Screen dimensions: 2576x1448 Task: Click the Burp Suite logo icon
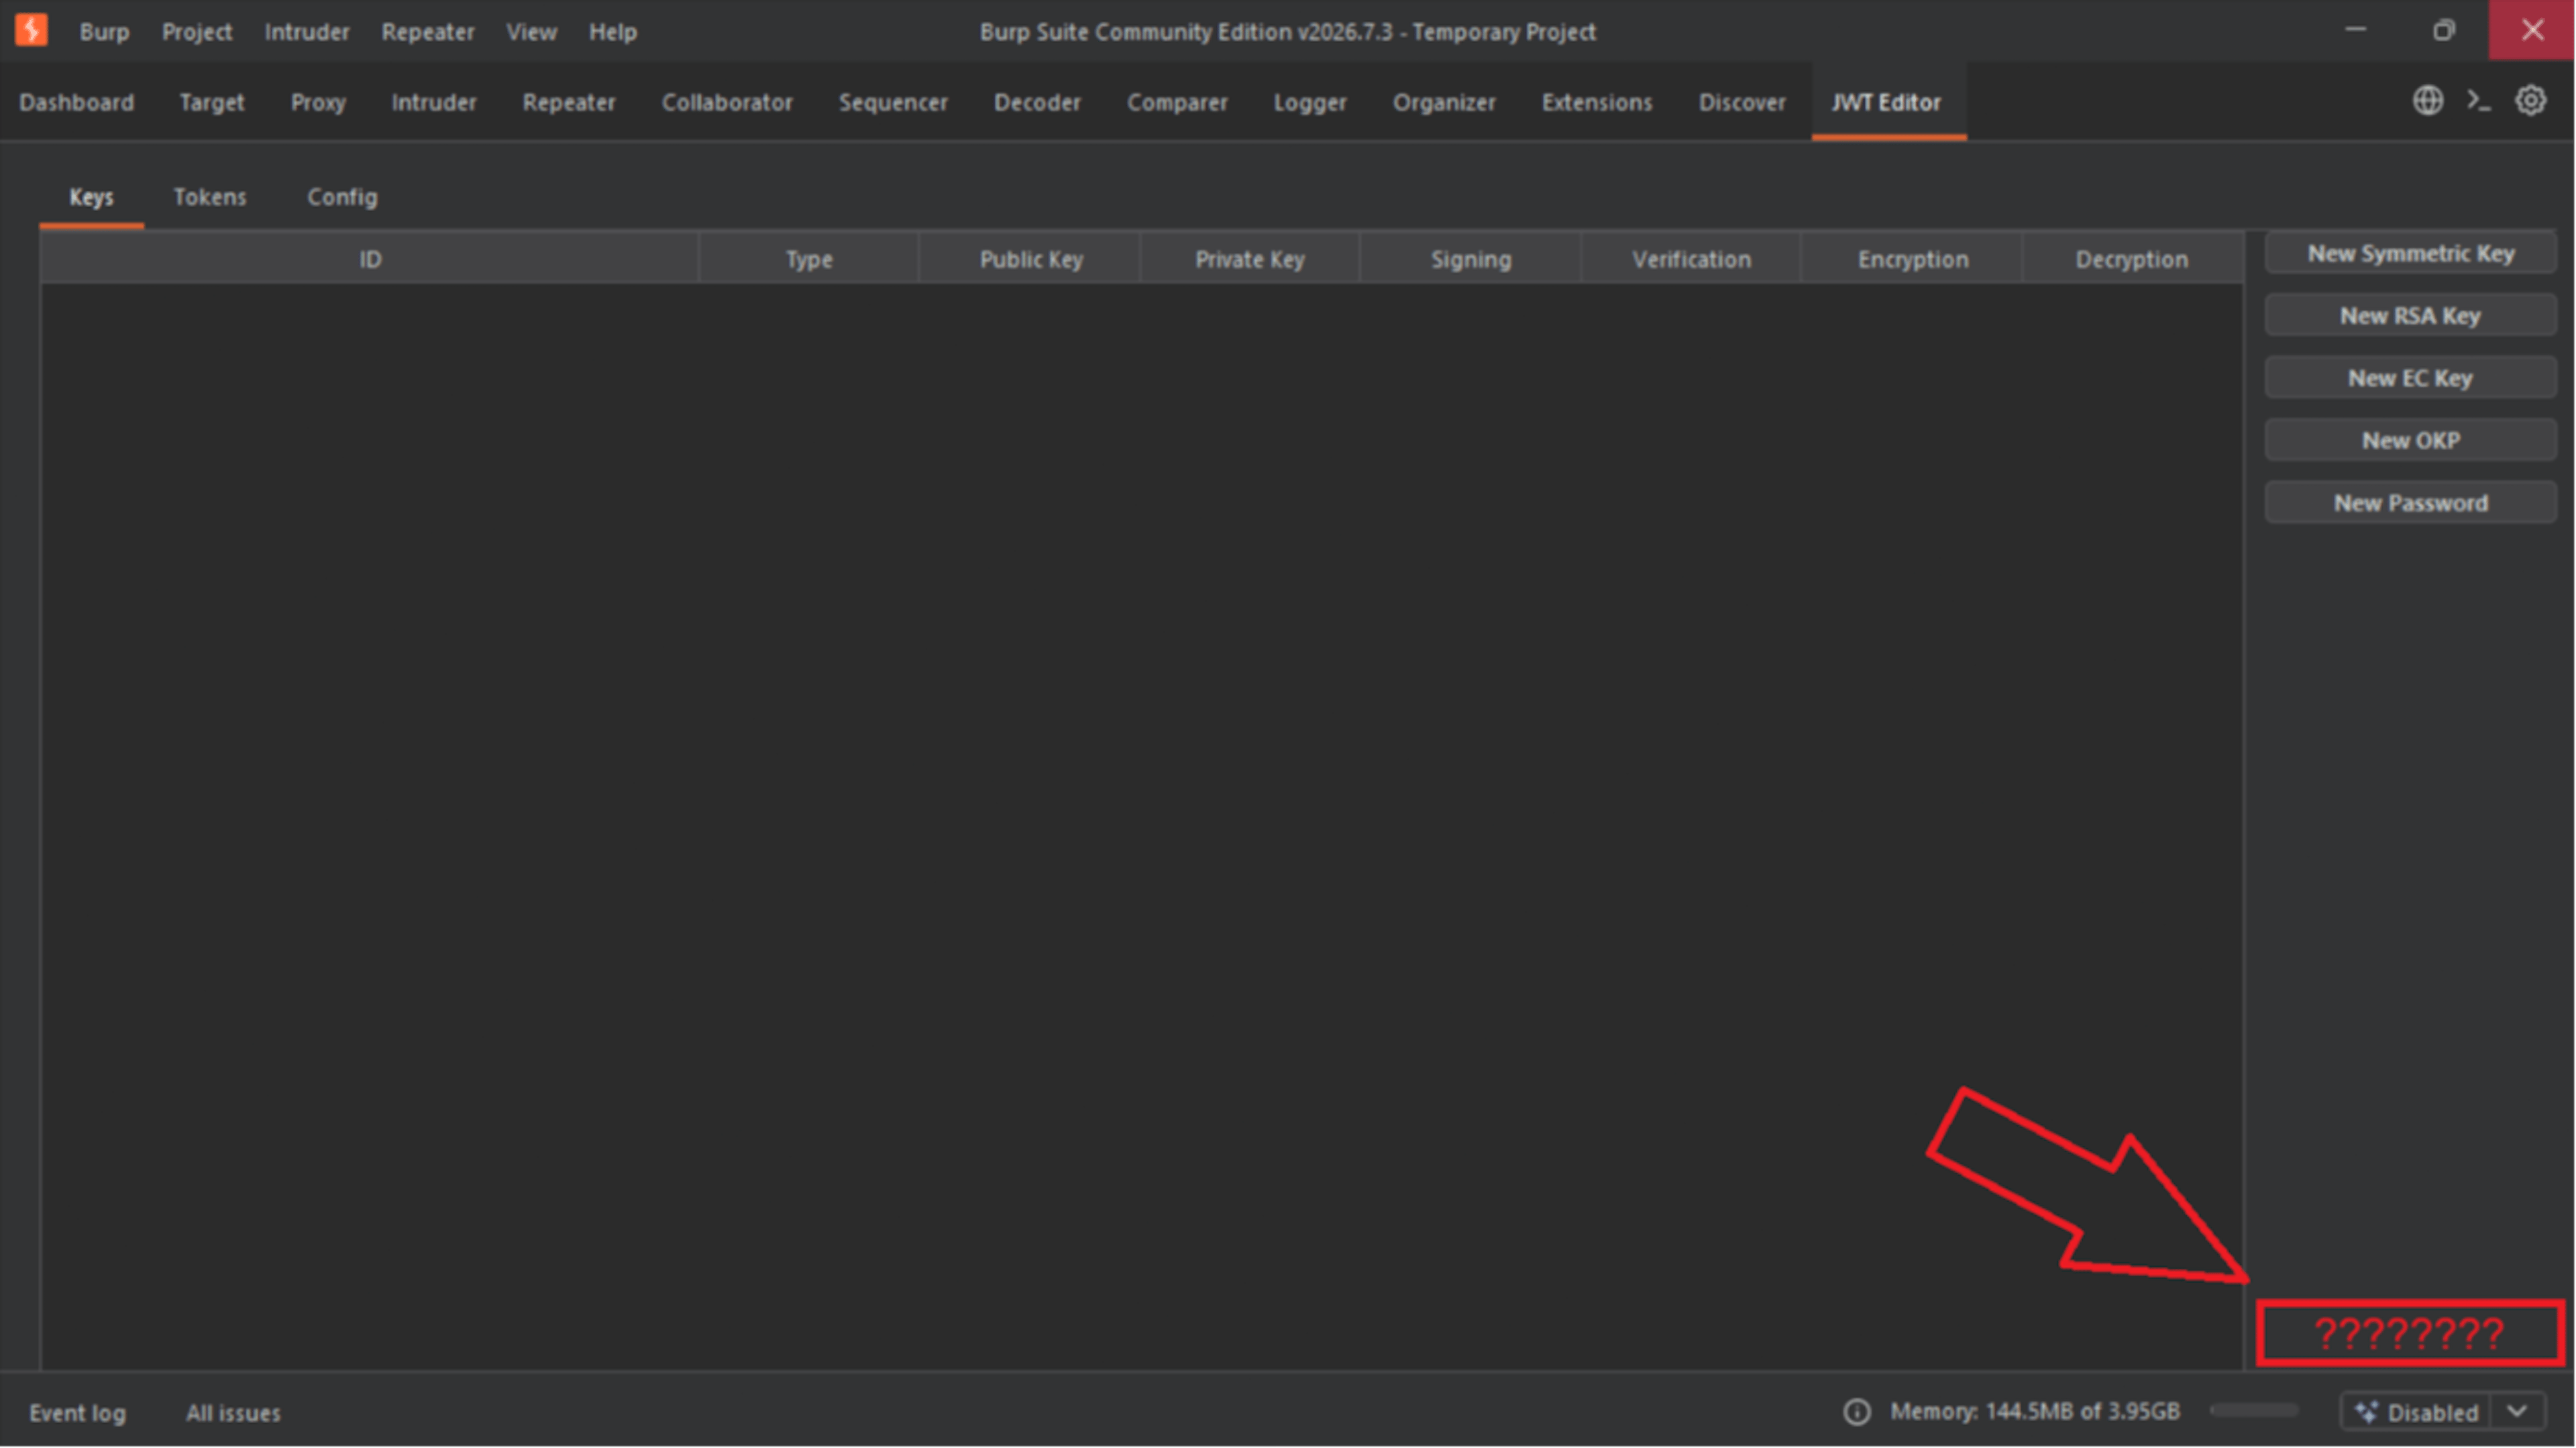(31, 30)
